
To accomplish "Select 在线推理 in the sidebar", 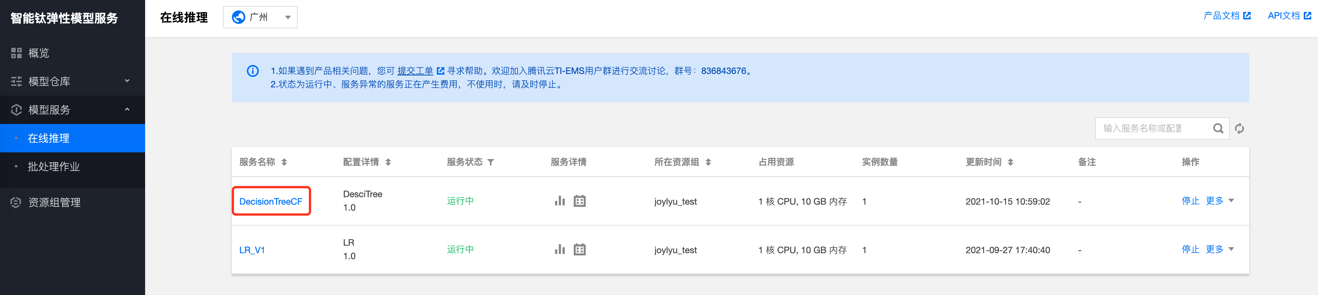I will (72, 138).
